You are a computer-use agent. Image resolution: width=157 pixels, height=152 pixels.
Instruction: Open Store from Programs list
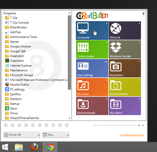(11, 109)
